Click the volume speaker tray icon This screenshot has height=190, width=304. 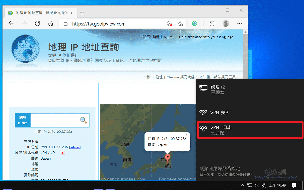[x=256, y=185]
